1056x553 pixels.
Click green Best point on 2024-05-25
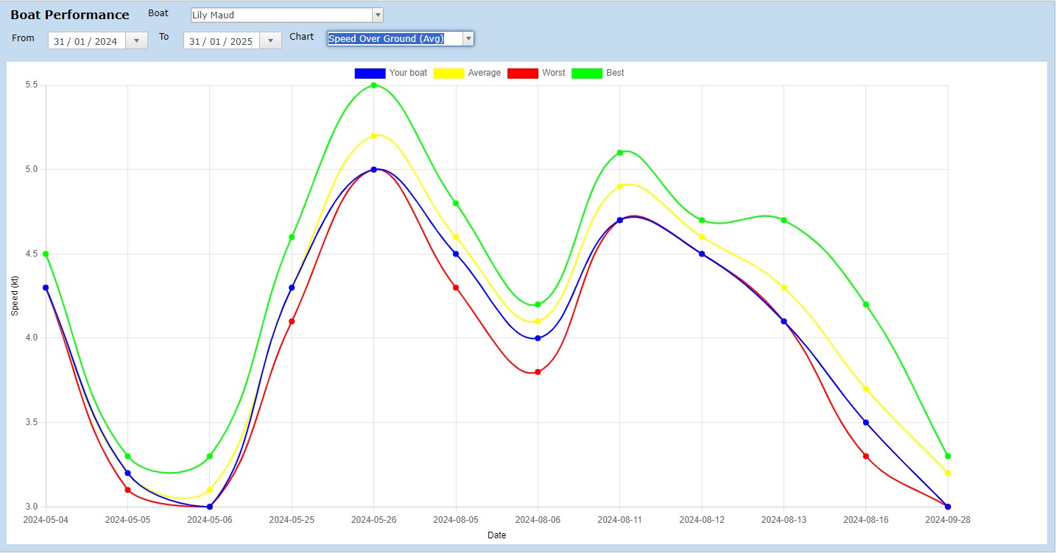point(292,237)
